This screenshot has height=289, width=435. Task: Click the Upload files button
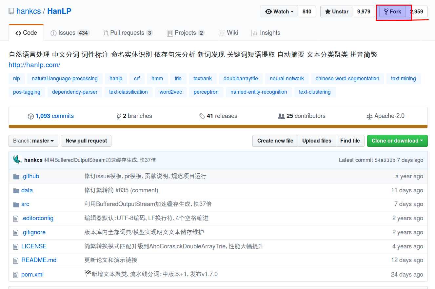pos(317,141)
